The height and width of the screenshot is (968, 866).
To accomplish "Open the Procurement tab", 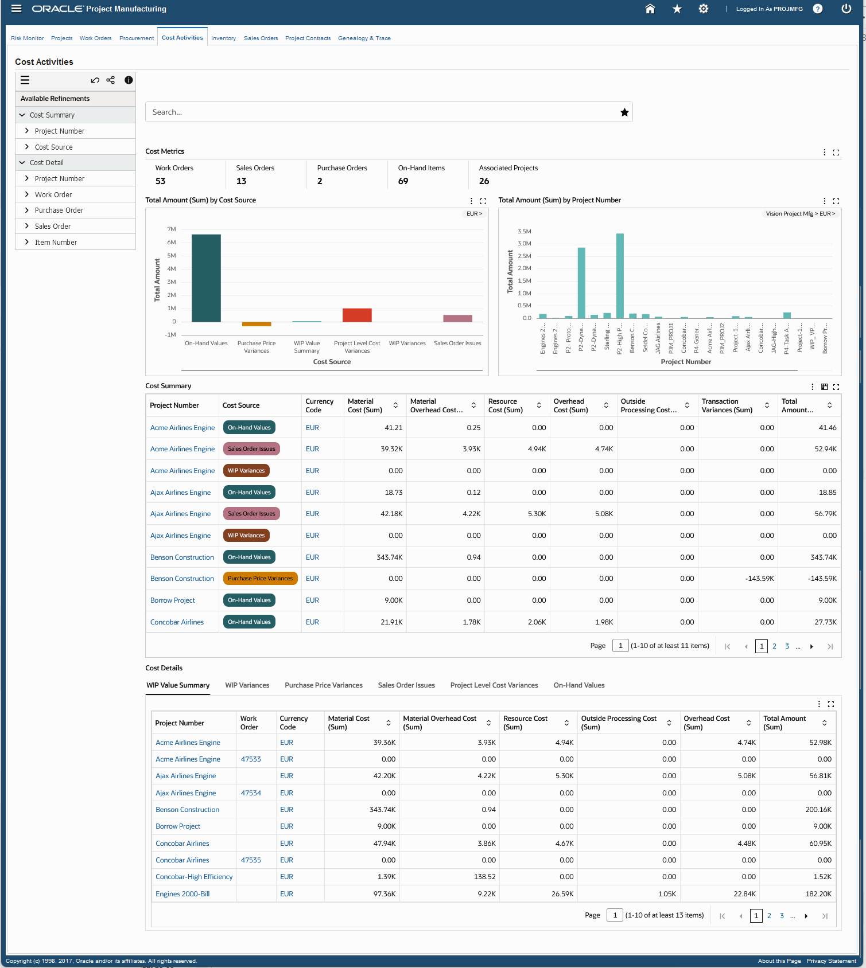I will pyautogui.click(x=137, y=38).
